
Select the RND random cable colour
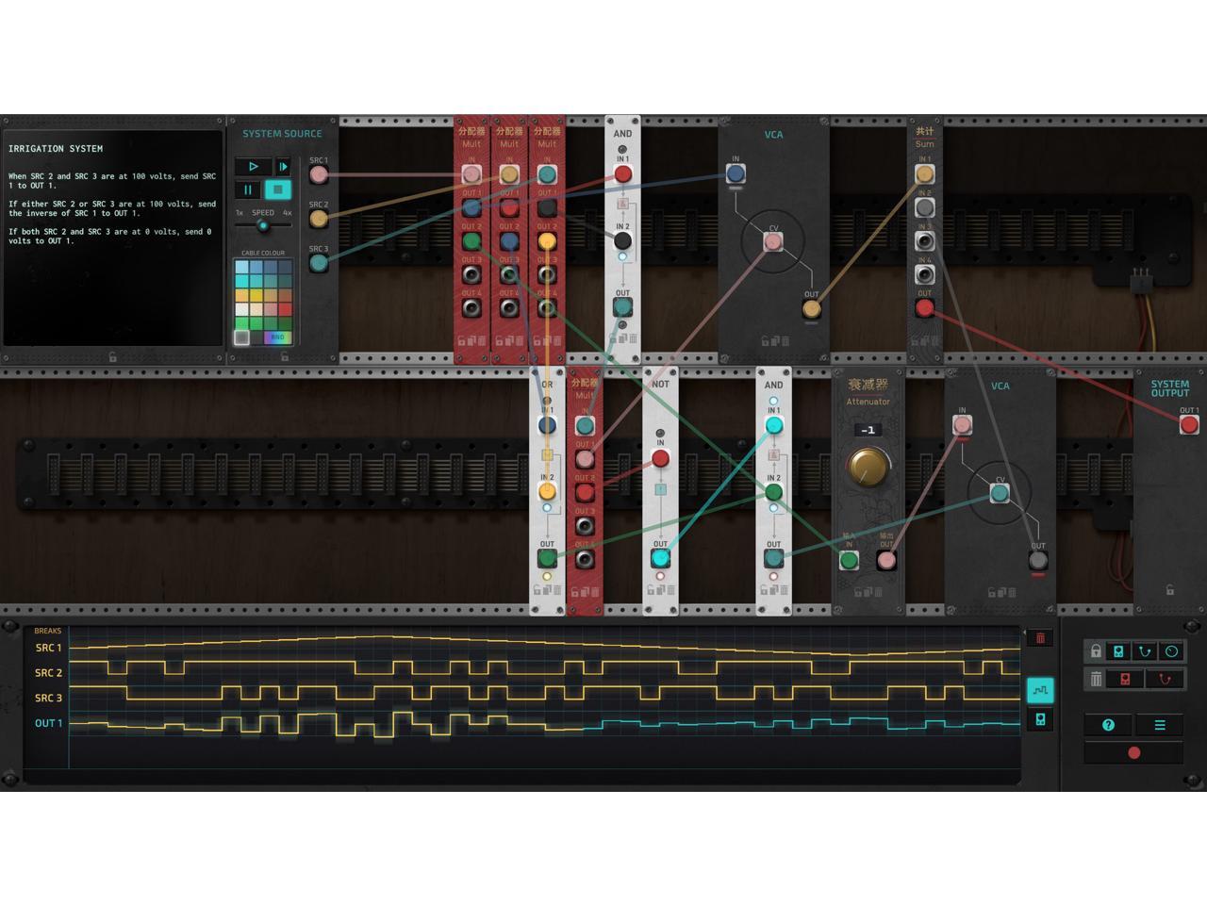pos(277,337)
